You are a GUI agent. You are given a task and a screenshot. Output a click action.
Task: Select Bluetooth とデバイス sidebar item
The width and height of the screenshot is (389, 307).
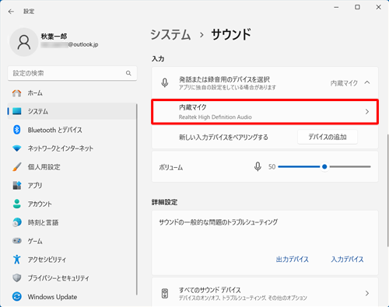72,130
